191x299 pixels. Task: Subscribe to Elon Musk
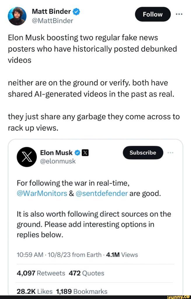click(x=143, y=152)
